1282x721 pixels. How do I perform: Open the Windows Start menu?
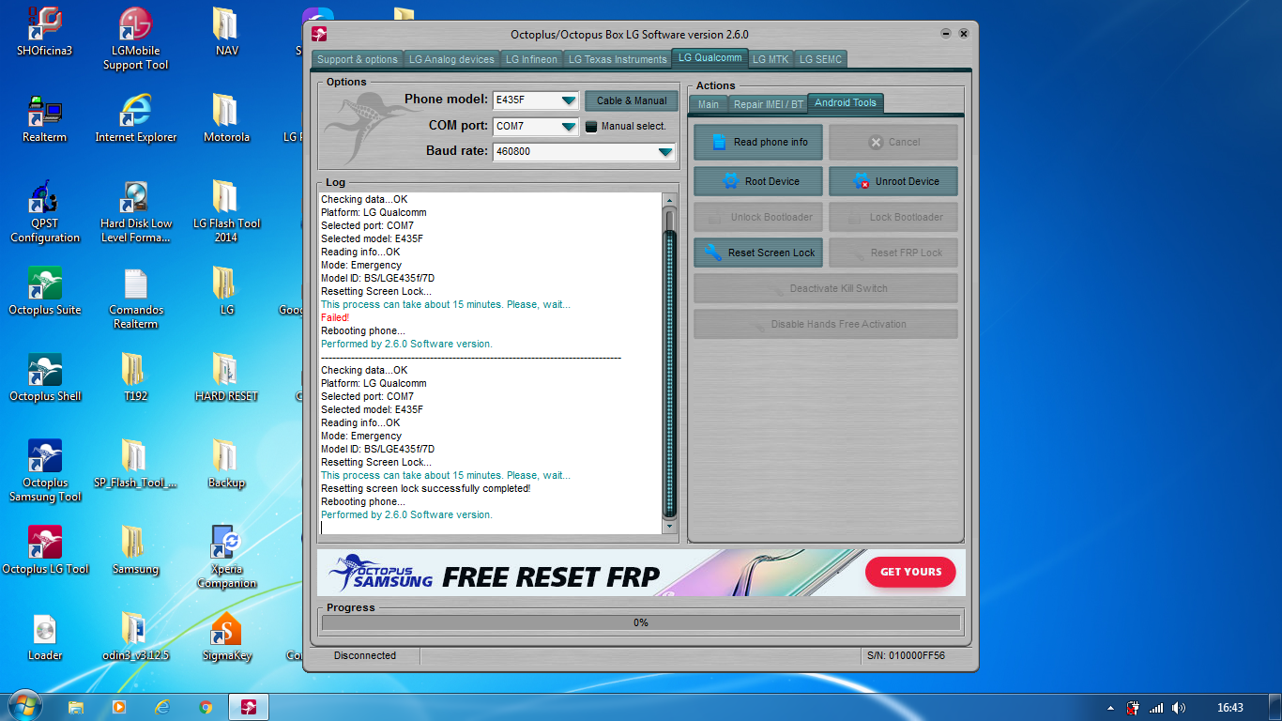point(24,706)
